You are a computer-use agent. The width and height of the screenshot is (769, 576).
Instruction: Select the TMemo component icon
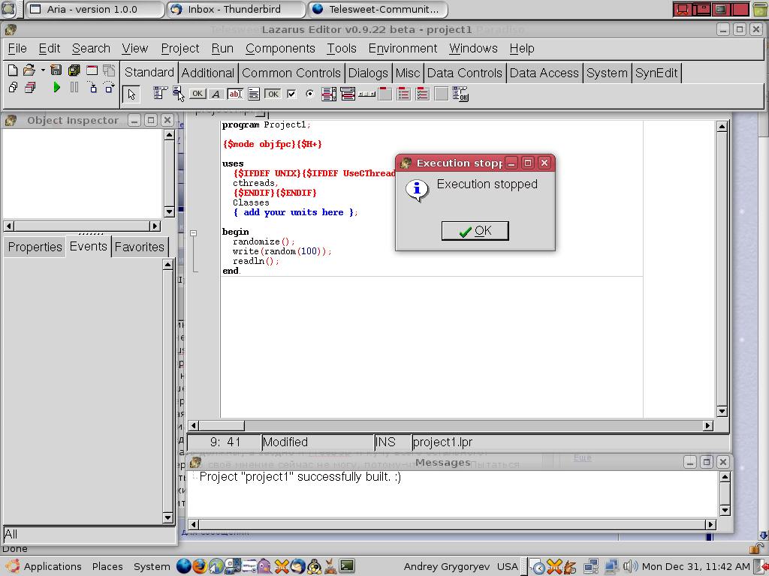coord(254,94)
